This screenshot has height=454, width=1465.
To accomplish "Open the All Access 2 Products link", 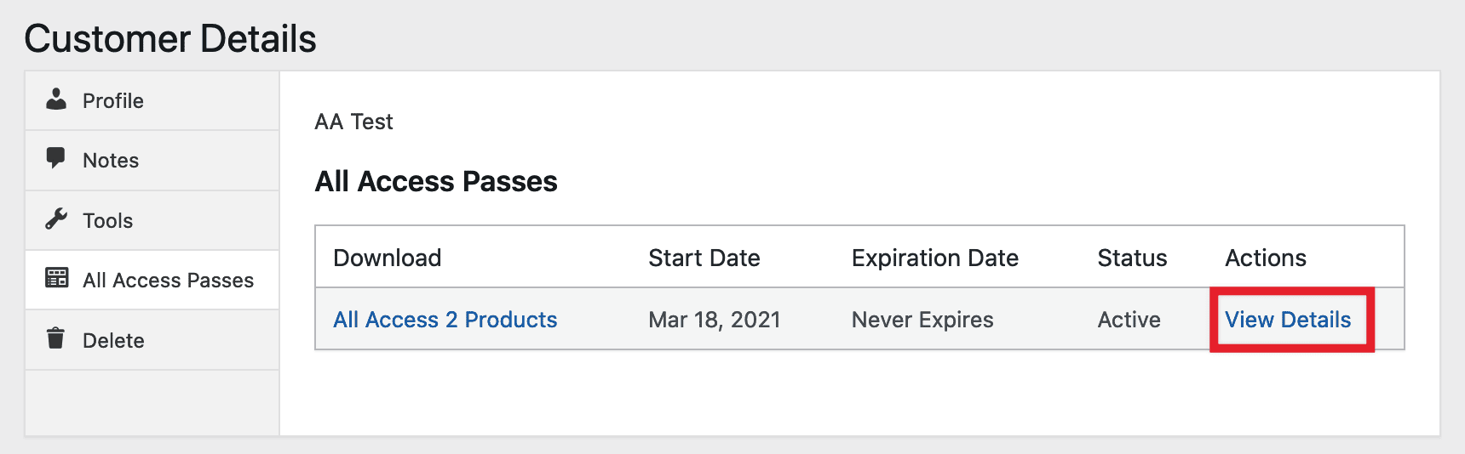I will (x=445, y=320).
